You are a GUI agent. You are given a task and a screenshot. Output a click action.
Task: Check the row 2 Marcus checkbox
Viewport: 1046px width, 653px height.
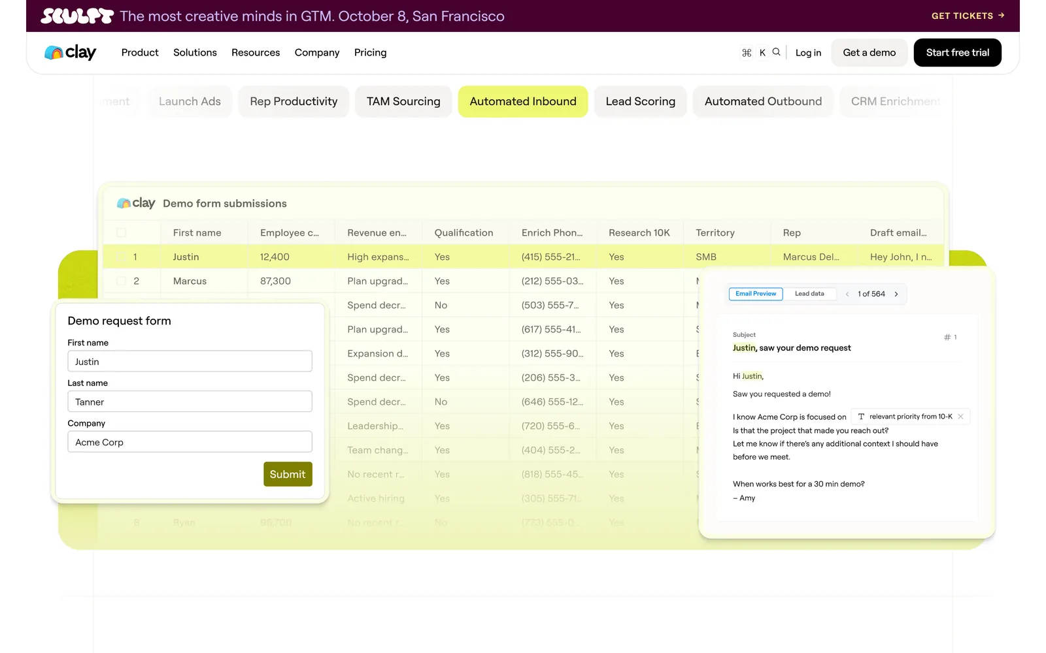121,281
